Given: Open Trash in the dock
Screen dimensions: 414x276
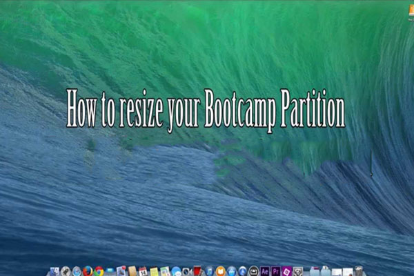Looking at the screenshot, I should click(359, 271).
